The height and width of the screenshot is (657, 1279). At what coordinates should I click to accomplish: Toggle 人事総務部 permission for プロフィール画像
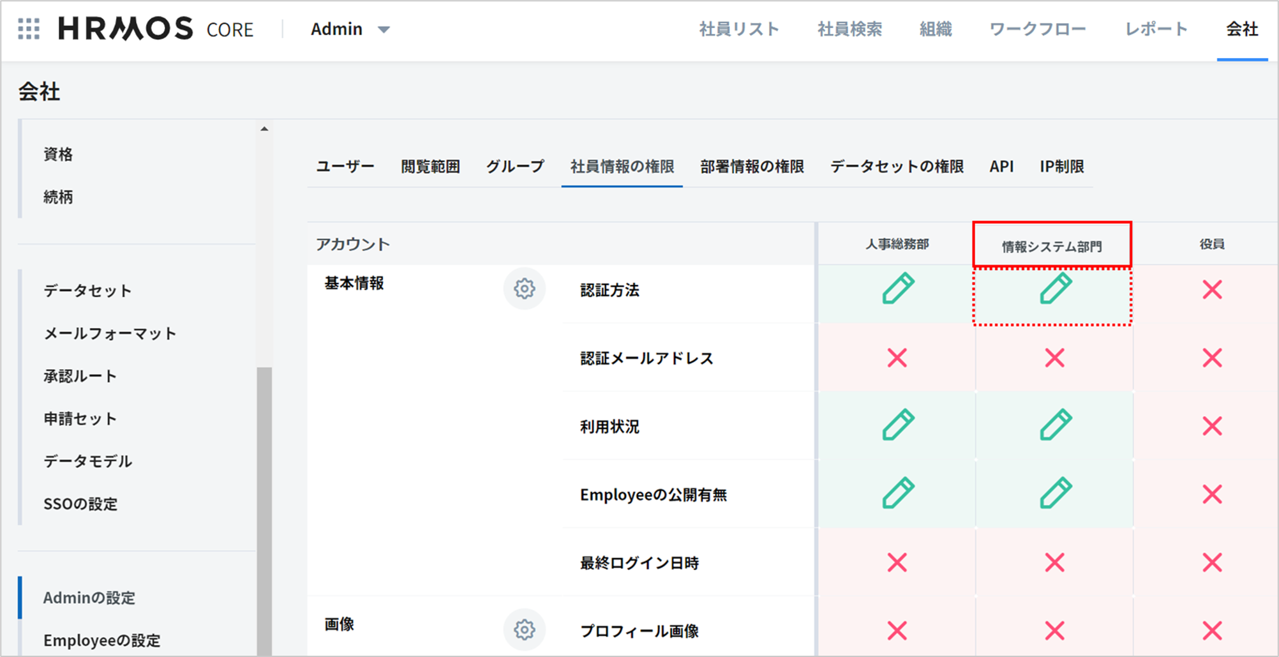pyautogui.click(x=897, y=631)
